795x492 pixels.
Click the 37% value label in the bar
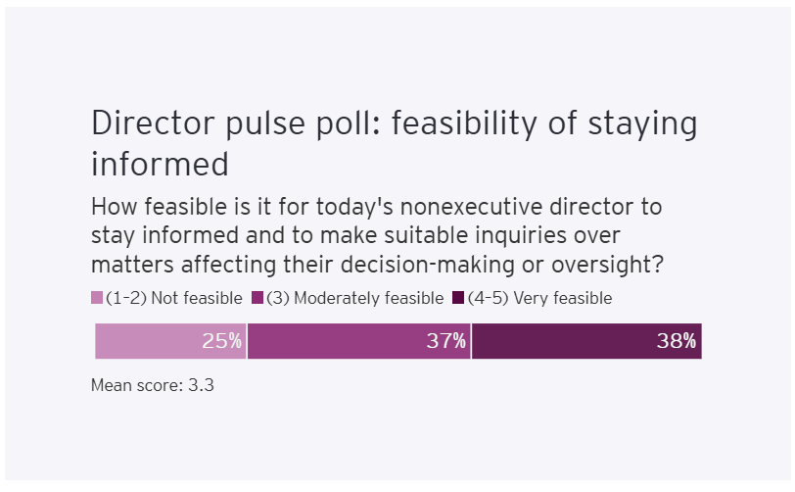(x=445, y=341)
